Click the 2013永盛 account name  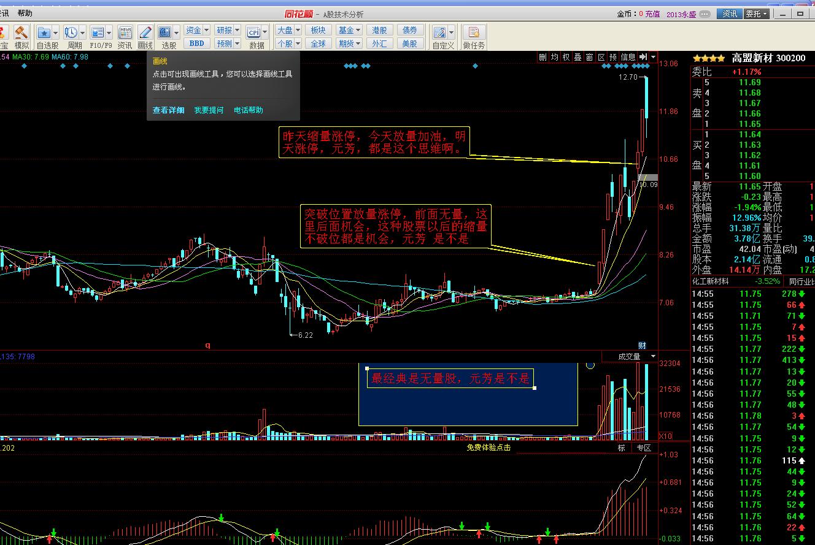(x=682, y=13)
